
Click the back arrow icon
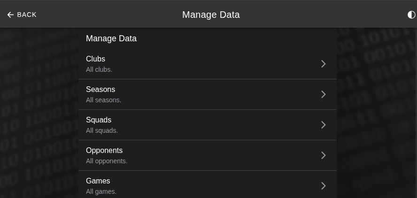tap(10, 15)
